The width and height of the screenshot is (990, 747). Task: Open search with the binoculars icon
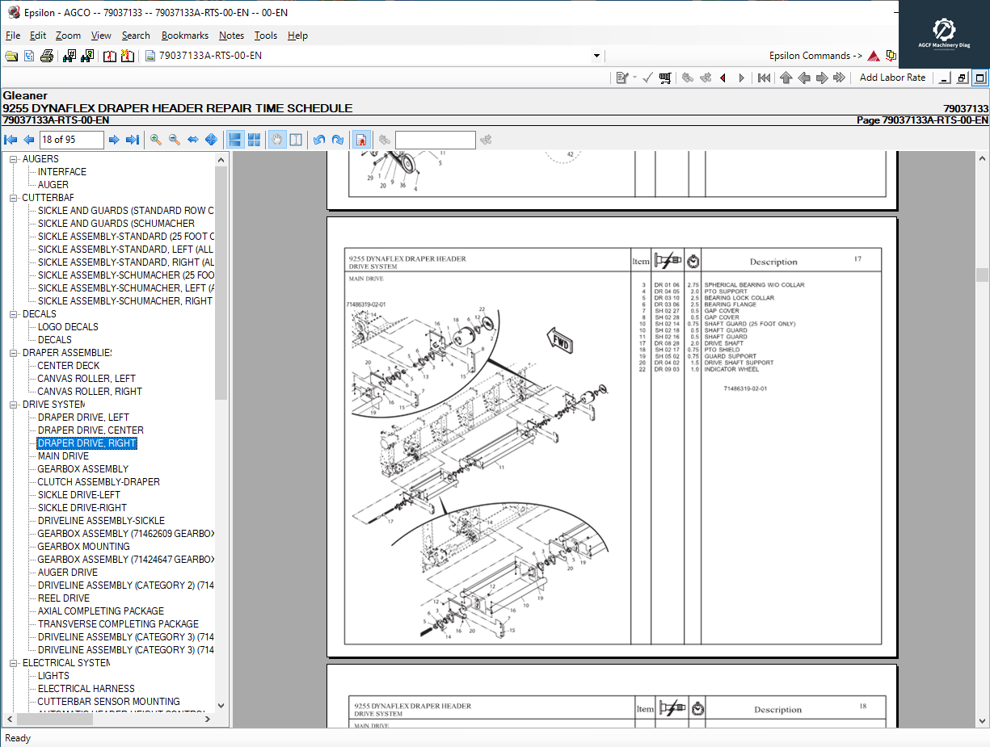pos(70,55)
